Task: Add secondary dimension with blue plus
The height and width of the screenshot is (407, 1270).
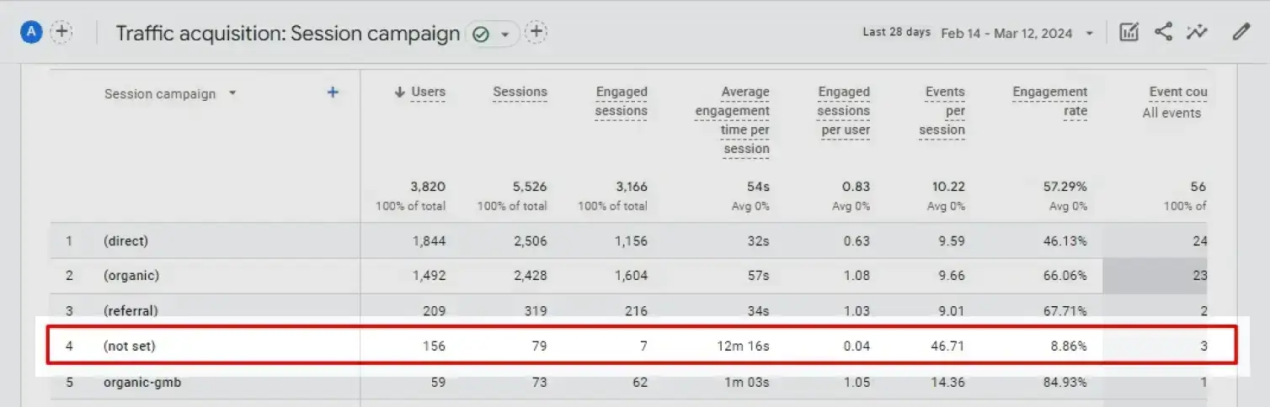Action: pos(333,92)
